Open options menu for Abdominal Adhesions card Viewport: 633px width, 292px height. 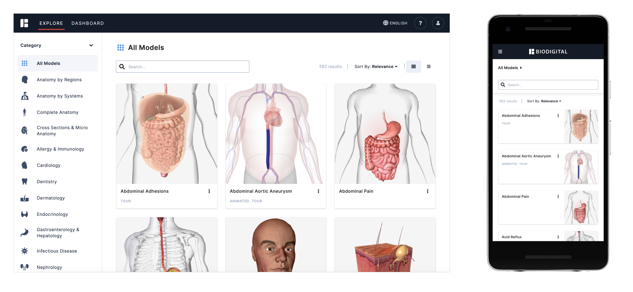(209, 191)
